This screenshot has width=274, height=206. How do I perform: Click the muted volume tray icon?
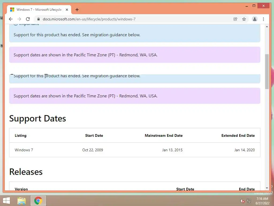242,201
